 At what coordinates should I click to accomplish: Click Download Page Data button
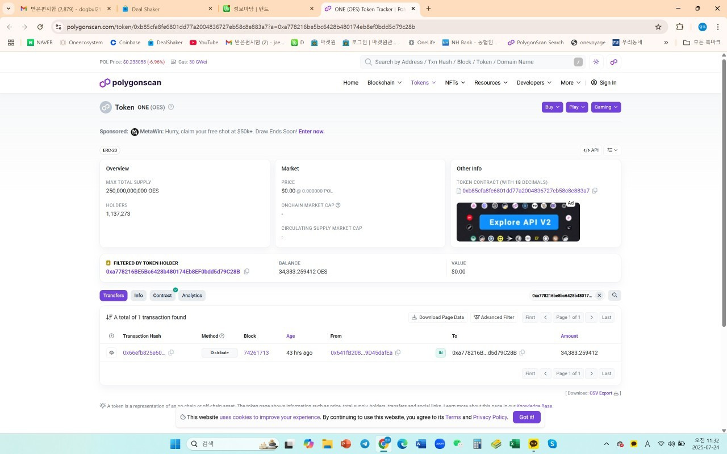[437, 317]
